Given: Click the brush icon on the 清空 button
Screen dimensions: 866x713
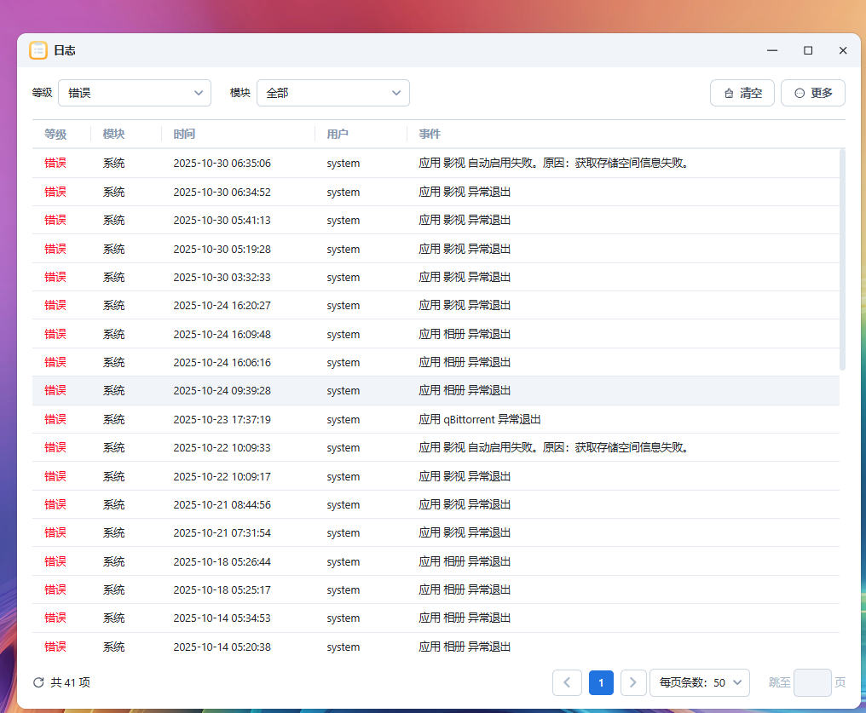Looking at the screenshot, I should (730, 93).
